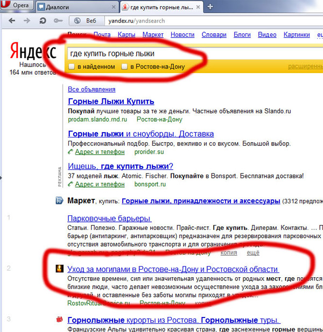Switch to the Диалоги tab
Image resolution: width=323 pixels, height=332 pixels.
click(75, 7)
